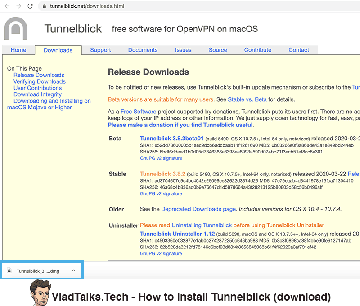Click the Uninstaller SHA1 and MD5 line
Screen dimensions: 360x306
246,241
